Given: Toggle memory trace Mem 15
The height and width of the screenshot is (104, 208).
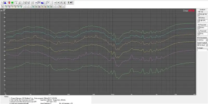Looking at the screenshot, I should coord(48,6).
